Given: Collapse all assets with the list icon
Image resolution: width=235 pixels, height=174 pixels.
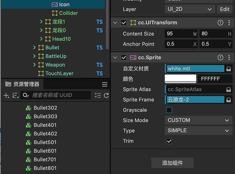Looking at the screenshot, I should point(98,95).
